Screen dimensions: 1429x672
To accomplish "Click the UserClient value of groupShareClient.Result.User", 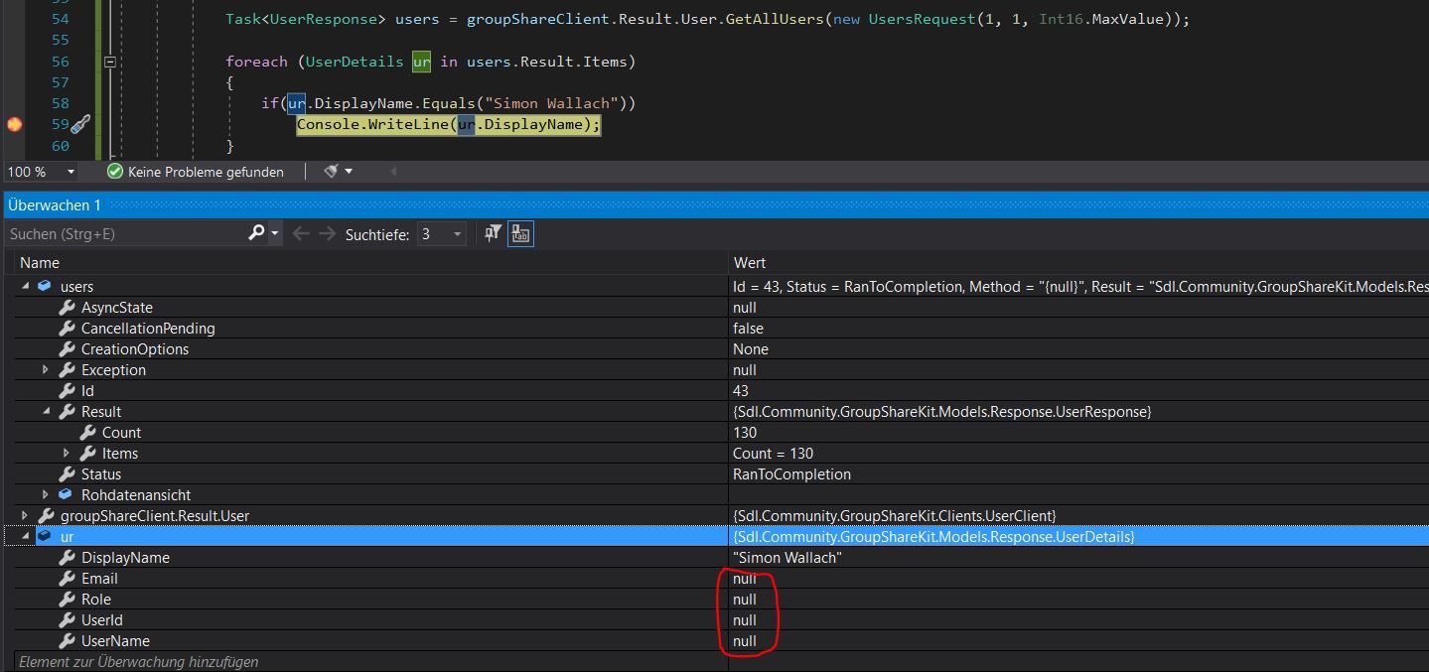I will tap(895, 516).
